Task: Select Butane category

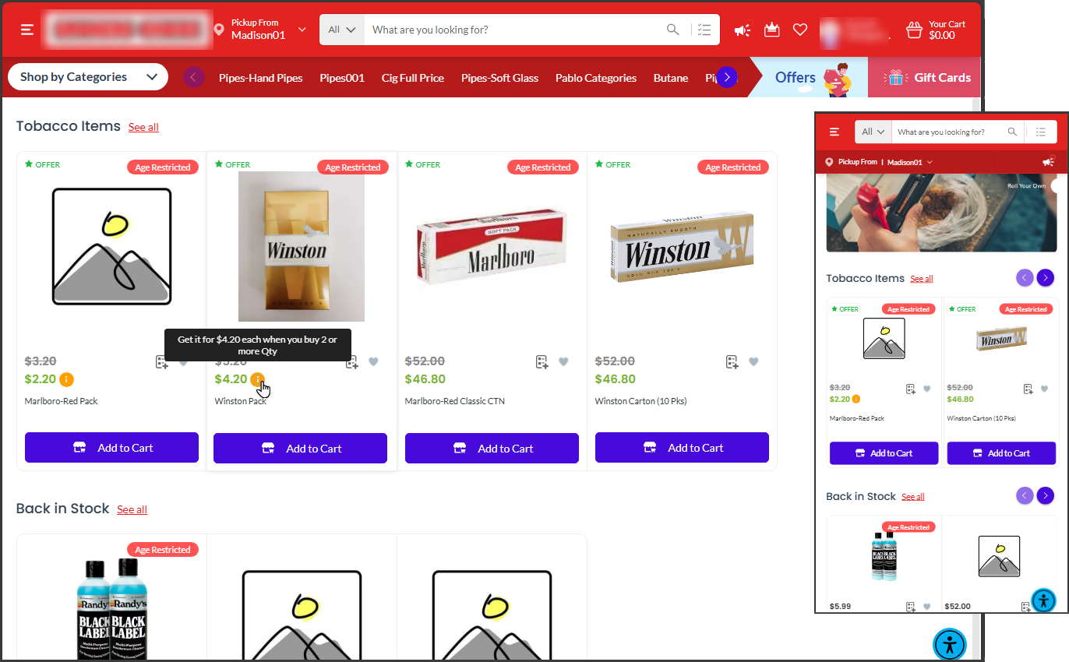Action: (x=671, y=78)
